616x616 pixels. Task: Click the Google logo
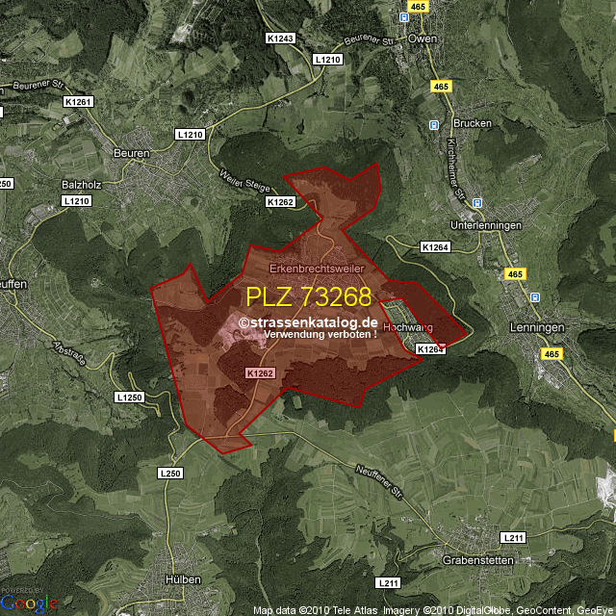click(29, 603)
